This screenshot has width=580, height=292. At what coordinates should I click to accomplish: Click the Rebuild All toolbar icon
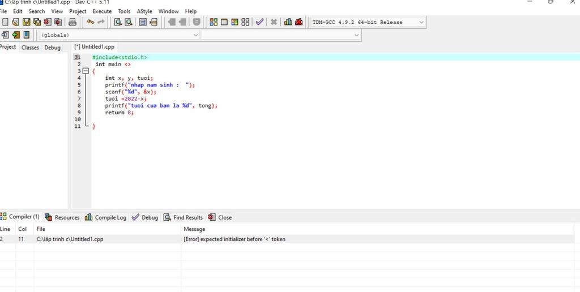(245, 22)
